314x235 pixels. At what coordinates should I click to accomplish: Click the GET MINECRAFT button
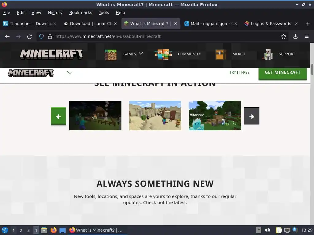(x=282, y=73)
